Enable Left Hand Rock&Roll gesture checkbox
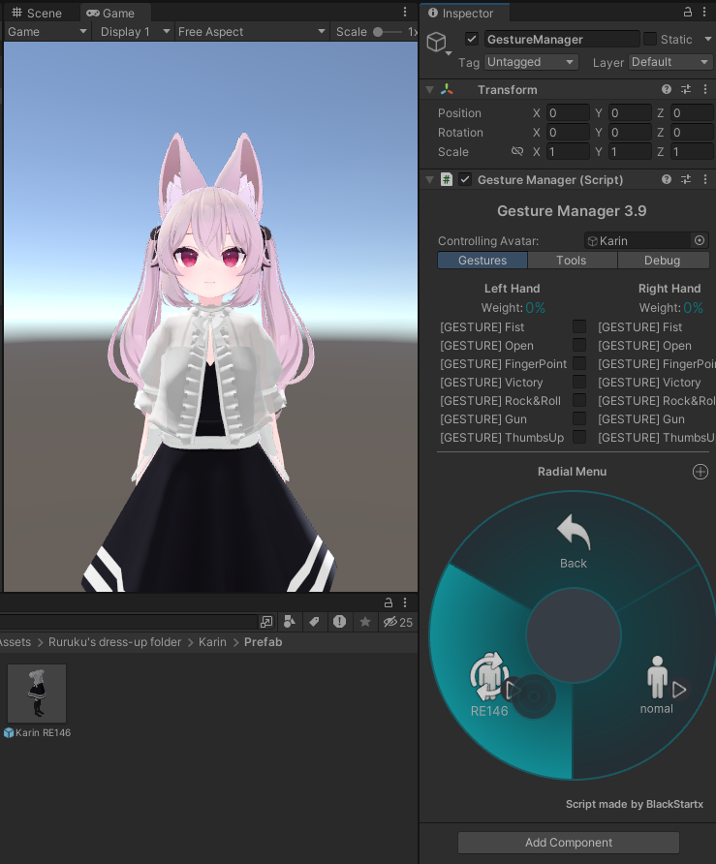Viewport: 716px width, 864px height. pos(579,401)
